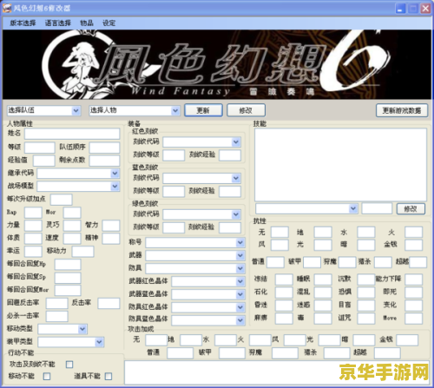The height and width of the screenshot is (388, 434).
Task: Toggle 移动不能 checkbox
Action: (x=47, y=376)
